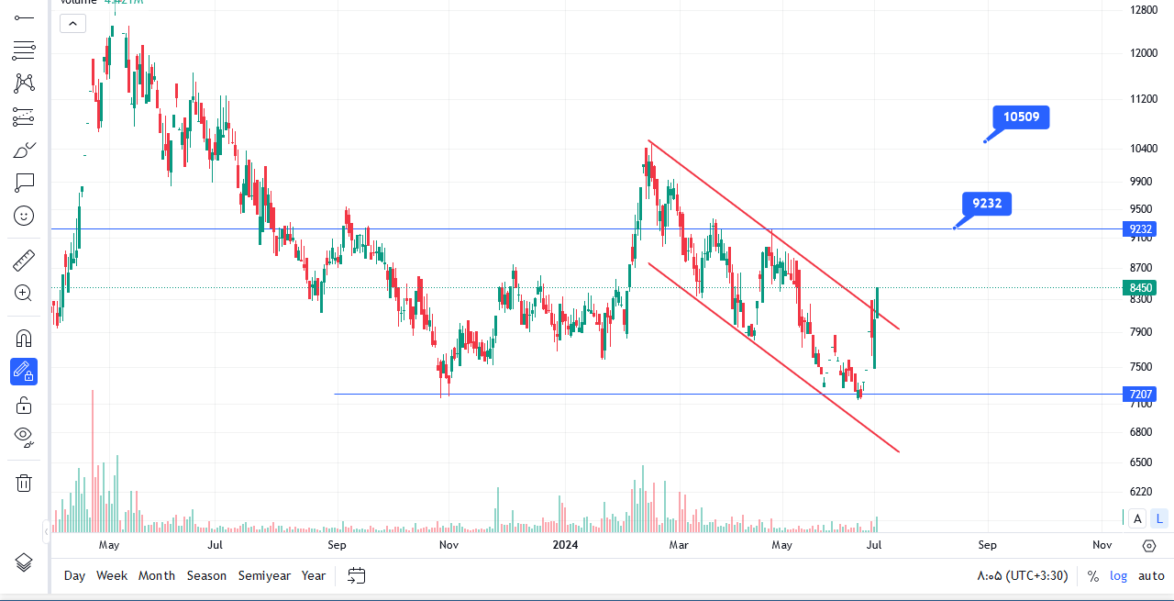Image resolution: width=1174 pixels, height=601 pixels.
Task: Switch to the Week timeframe
Action: (112, 576)
